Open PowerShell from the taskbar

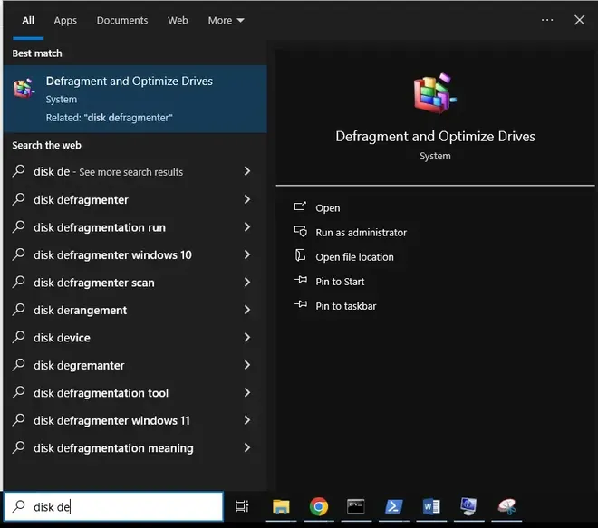394,506
